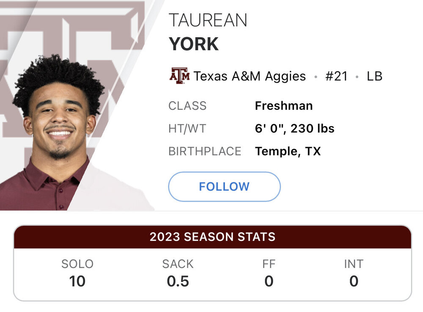
Task: Open the Texas A&M Aggies team link
Action: coord(250,76)
